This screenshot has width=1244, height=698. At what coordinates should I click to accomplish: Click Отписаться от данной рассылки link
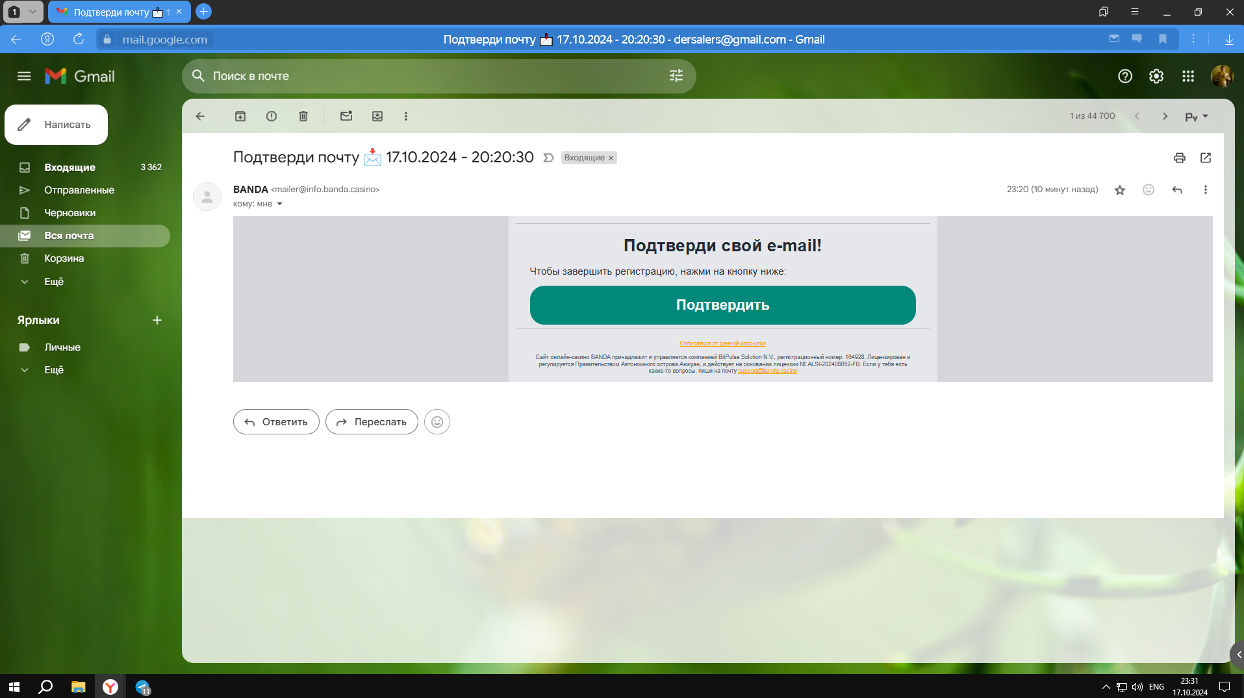[x=722, y=343]
